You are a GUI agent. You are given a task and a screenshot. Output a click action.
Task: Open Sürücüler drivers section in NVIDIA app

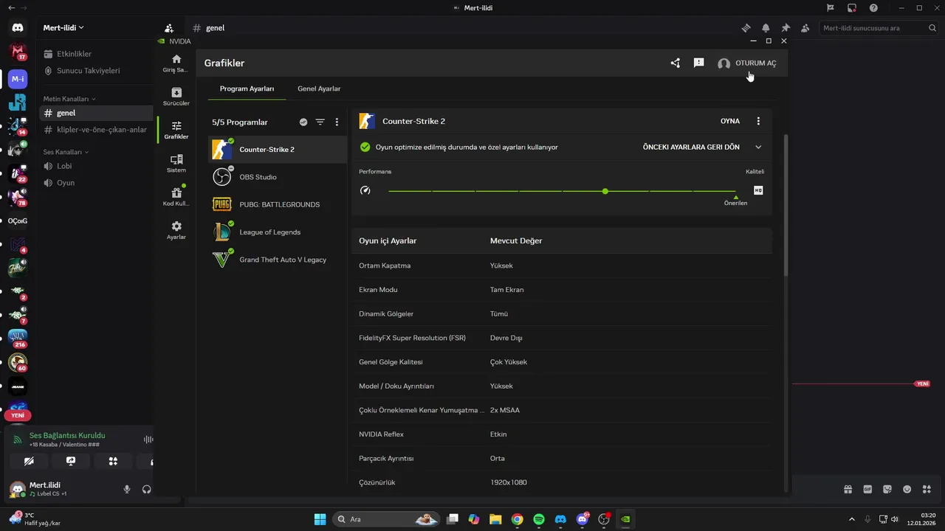(176, 97)
